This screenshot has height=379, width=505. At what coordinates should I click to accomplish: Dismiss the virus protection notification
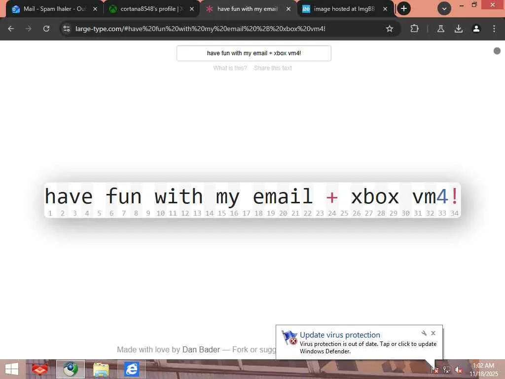pyautogui.click(x=433, y=333)
